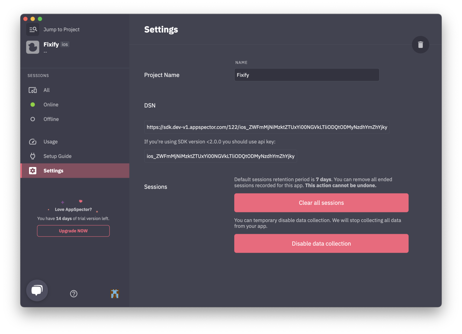Click the green fullscreen window button

40,19
